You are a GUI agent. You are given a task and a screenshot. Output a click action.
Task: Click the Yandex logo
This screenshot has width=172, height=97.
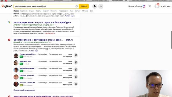pos(7,6)
